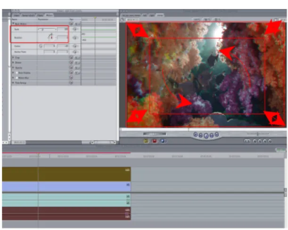The width and height of the screenshot is (288, 230).
Task: Click the Rotation angle dial
Action: (x=51, y=37)
